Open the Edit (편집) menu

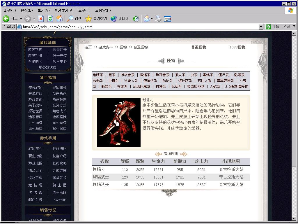(26, 10)
